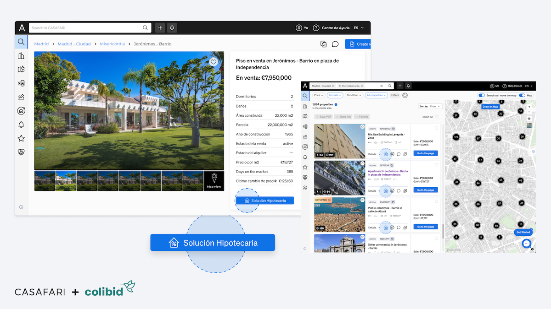This screenshot has width=551, height=309.
Task: Open Map view from the photo strip
Action: (x=214, y=181)
